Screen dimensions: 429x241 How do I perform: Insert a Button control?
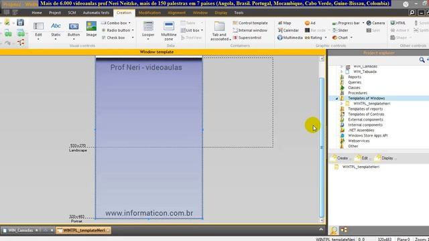(74, 28)
